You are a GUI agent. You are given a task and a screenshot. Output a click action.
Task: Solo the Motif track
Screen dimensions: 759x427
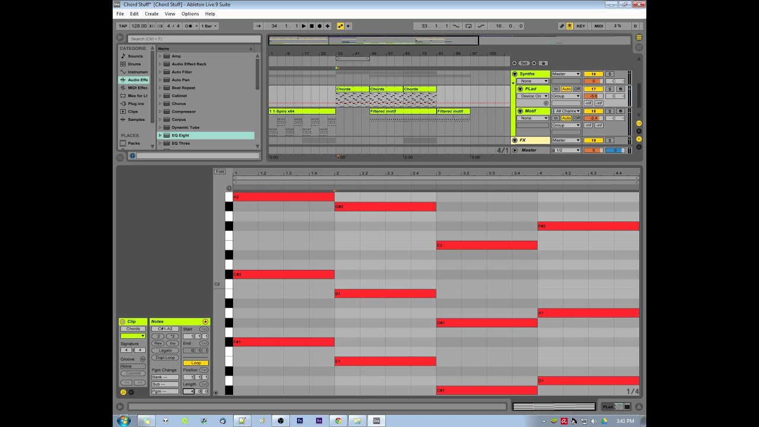pos(609,111)
